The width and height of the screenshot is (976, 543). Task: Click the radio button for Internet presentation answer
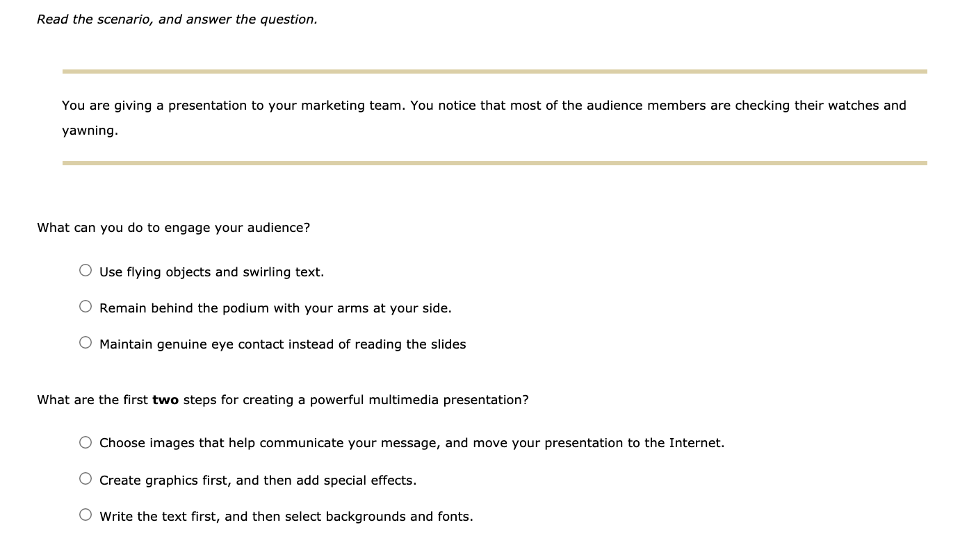pyautogui.click(x=85, y=440)
